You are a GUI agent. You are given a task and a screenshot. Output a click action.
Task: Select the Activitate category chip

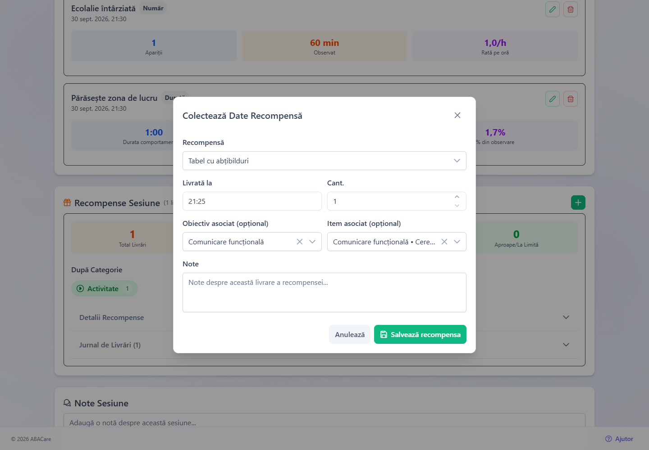pos(105,288)
